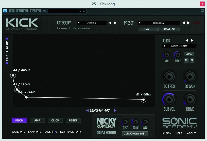Open the Category dropdown showing Analog

coord(92,23)
